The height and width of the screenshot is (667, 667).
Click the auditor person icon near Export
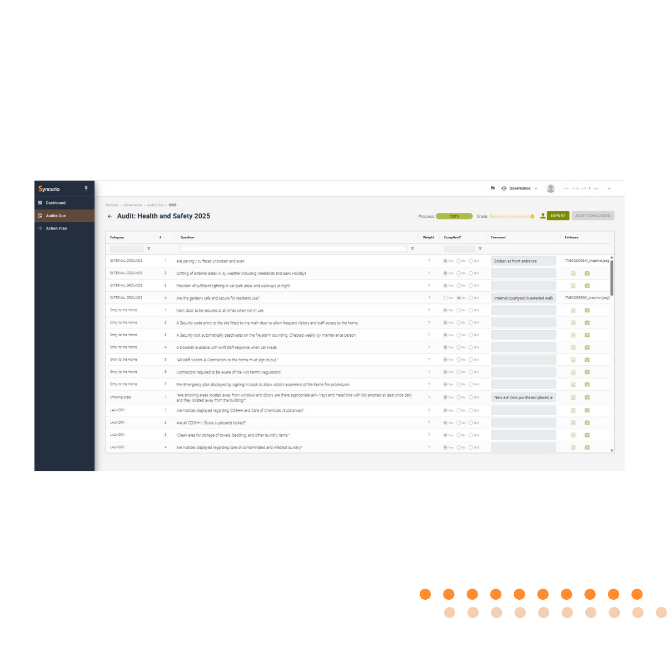tap(542, 216)
